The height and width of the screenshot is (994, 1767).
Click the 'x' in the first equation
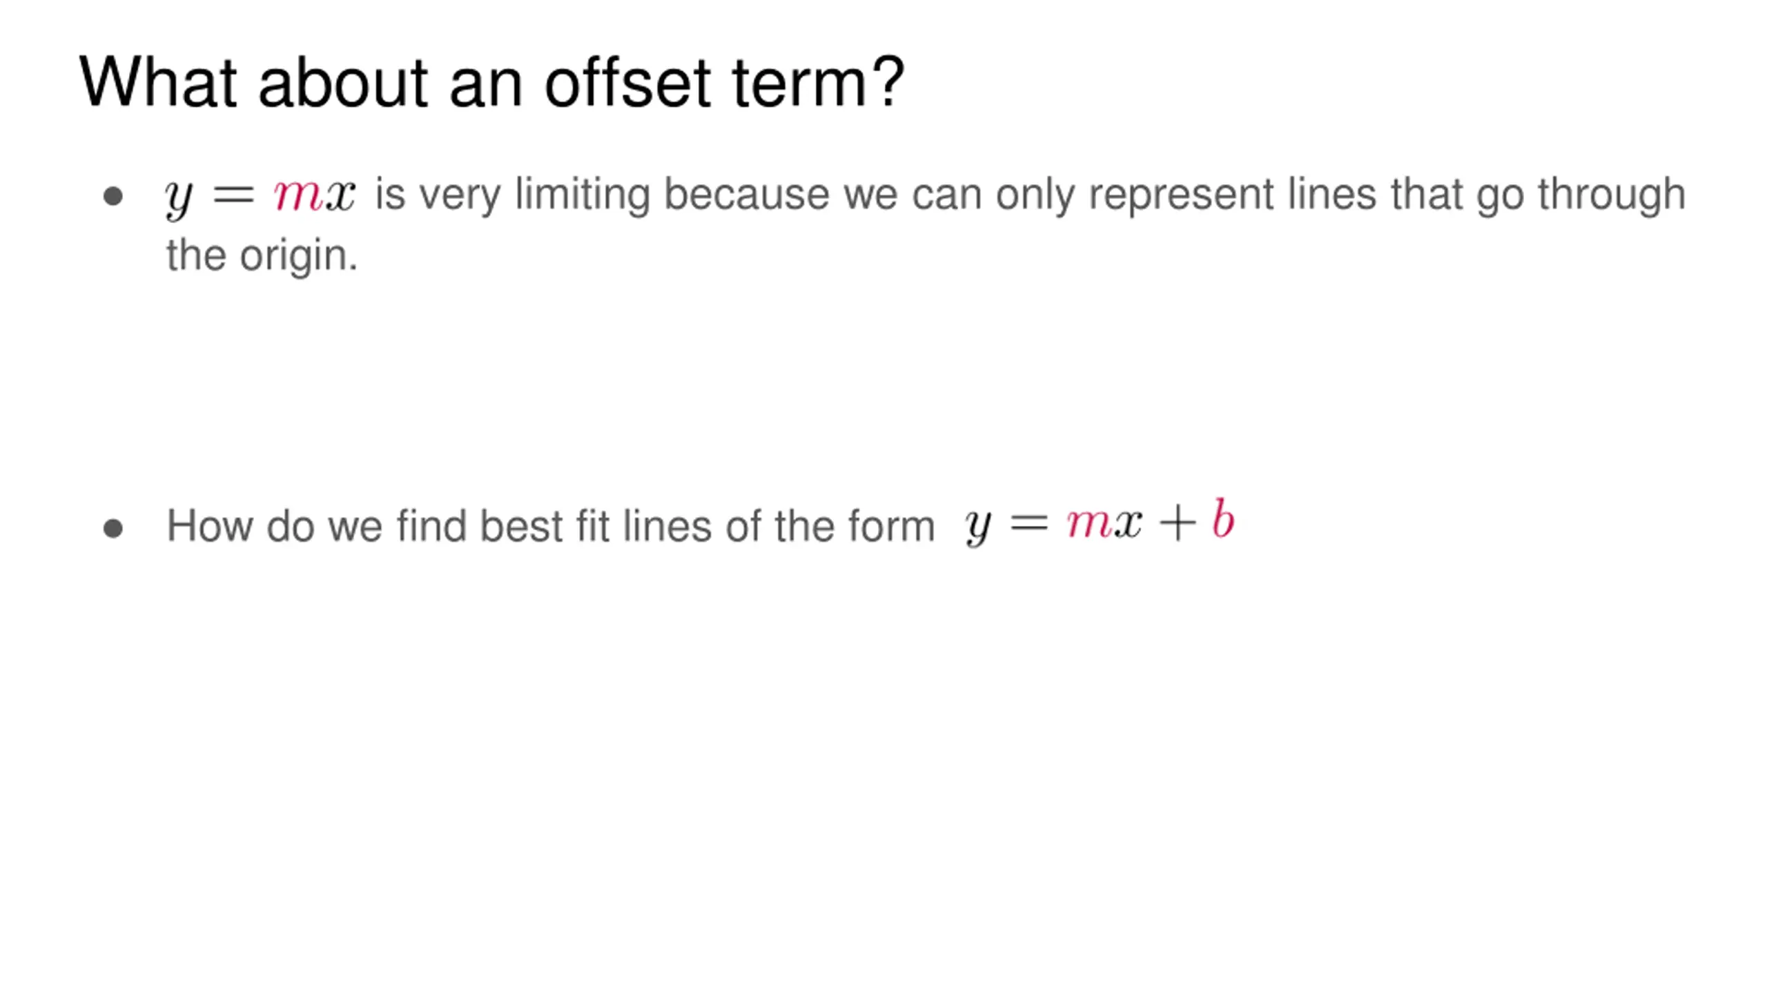coord(340,194)
